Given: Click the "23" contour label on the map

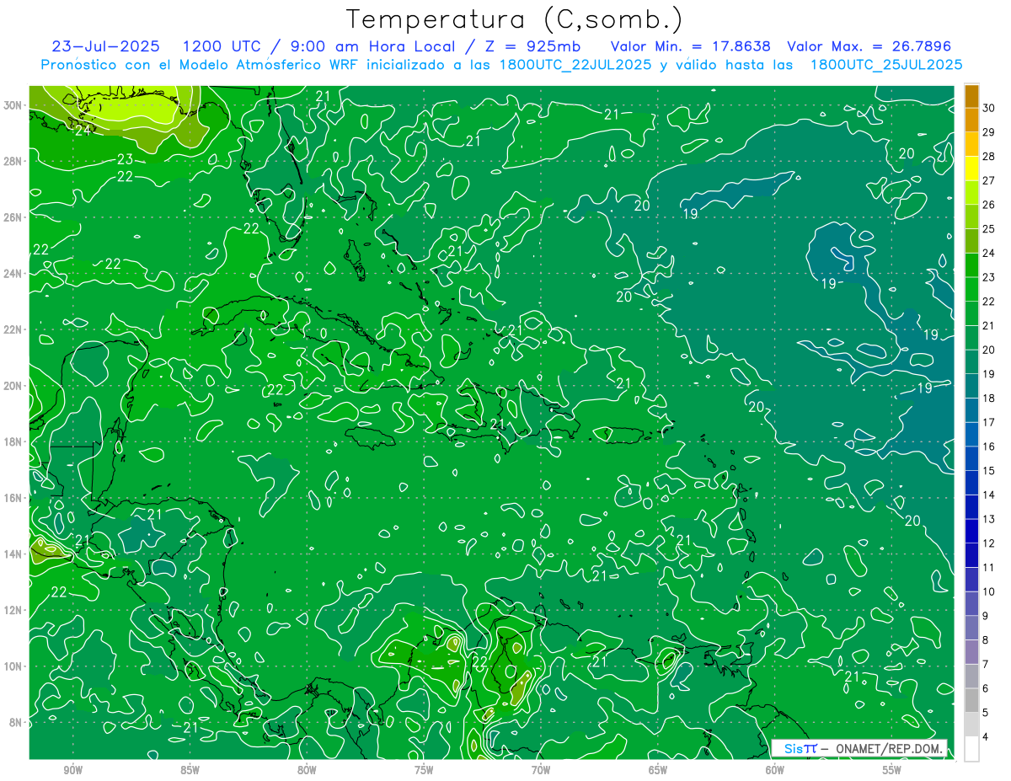Looking at the screenshot, I should coord(125,158).
